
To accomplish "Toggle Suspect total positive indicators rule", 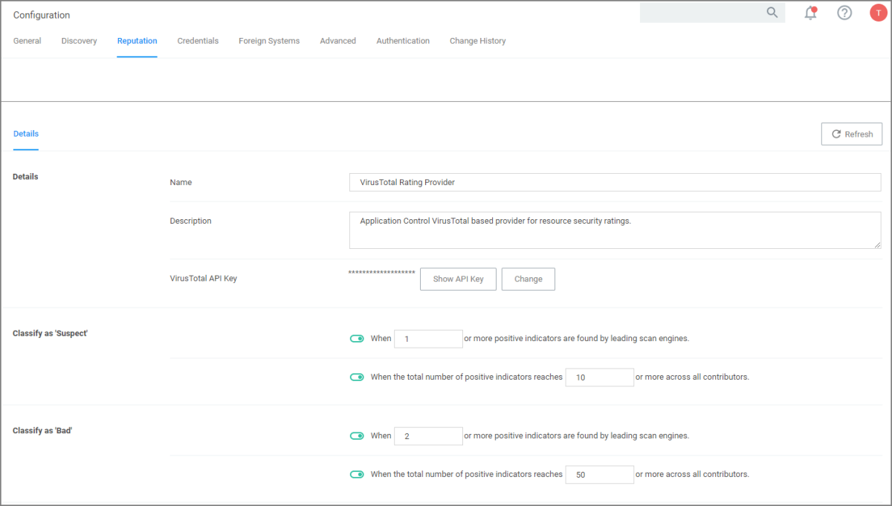I will [x=357, y=377].
